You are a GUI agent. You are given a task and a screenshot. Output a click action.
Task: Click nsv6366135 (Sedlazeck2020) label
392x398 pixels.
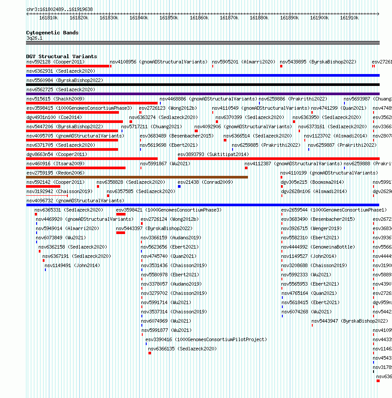[x=182, y=349]
